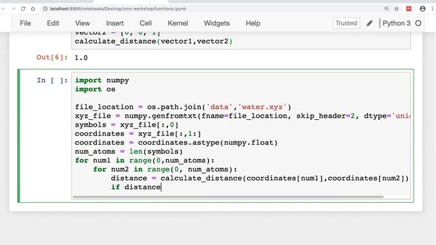Open the zoom magnifier icon in address bar
This screenshot has width=436, height=245.
click(x=386, y=9)
